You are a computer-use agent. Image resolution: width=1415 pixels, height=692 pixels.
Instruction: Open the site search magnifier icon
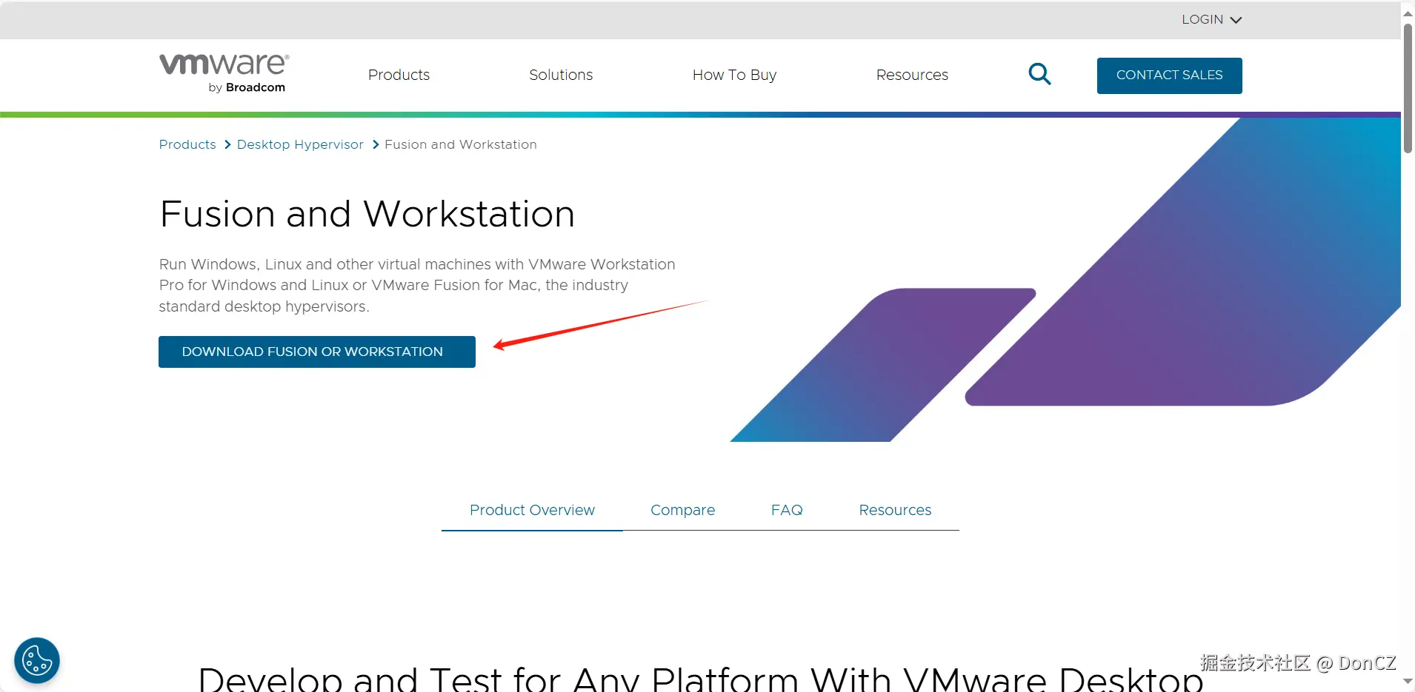click(1039, 74)
